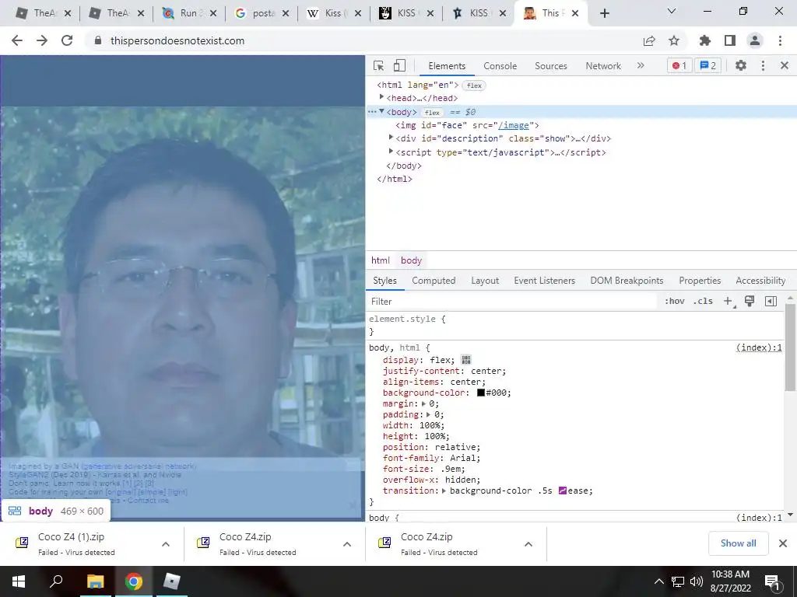Open the Layout tab
Viewport: 797px width, 597px height.
pyautogui.click(x=485, y=280)
